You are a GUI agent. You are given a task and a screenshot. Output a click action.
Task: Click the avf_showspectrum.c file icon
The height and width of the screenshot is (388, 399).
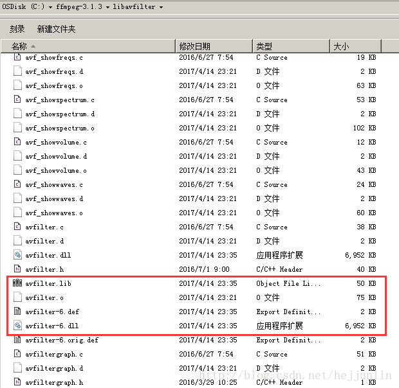pyautogui.click(x=17, y=100)
